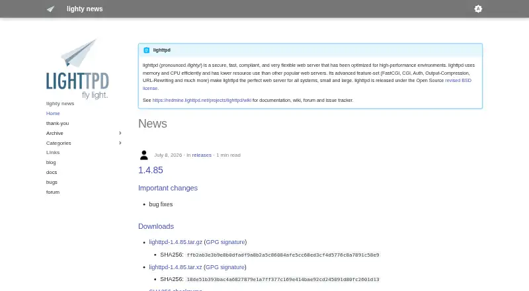Click the Important changes heading
This screenshot has height=291, width=529.
click(x=168, y=188)
